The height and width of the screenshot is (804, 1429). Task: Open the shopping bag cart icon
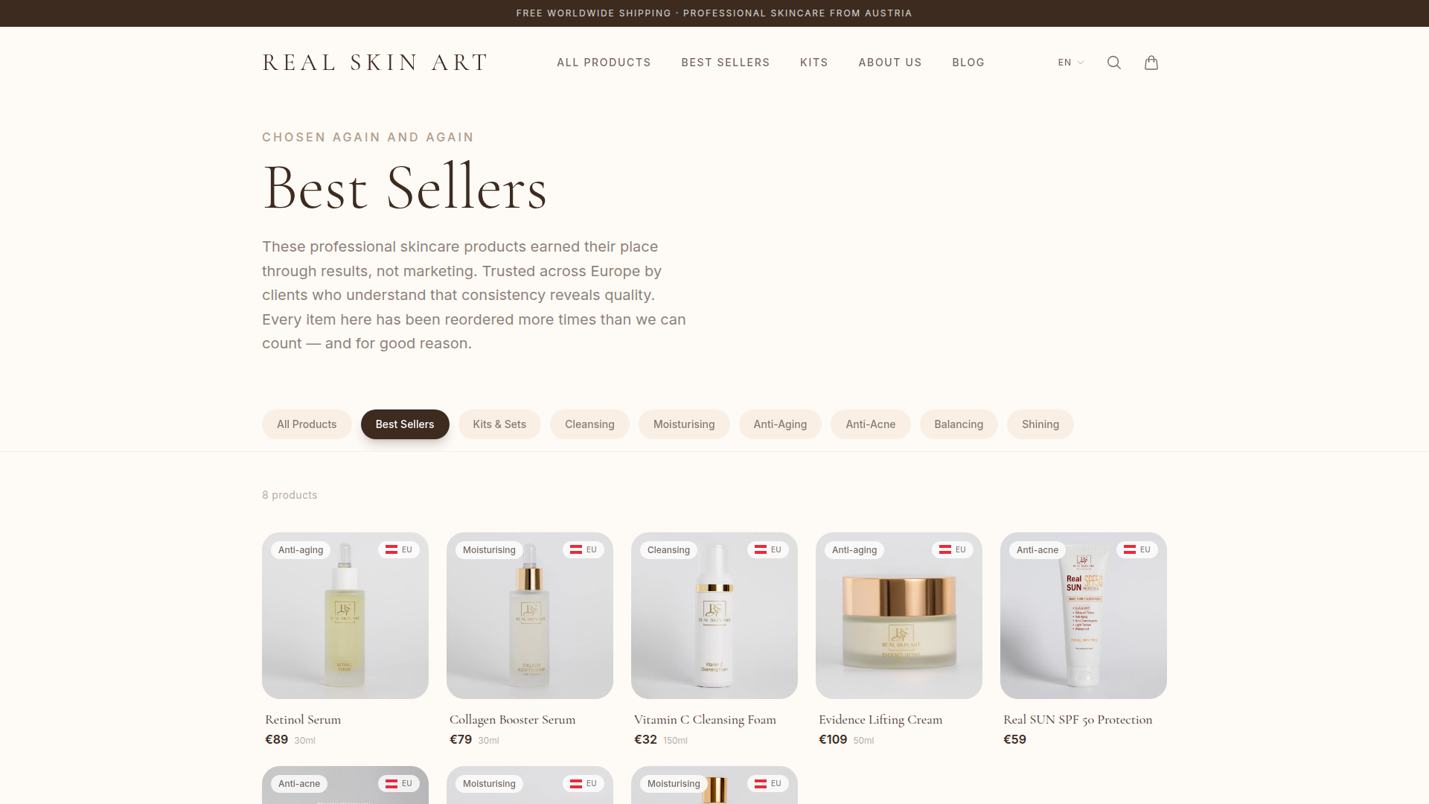(1151, 63)
